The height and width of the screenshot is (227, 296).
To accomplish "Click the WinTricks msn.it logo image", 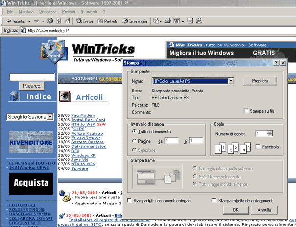I will [x=54, y=51].
